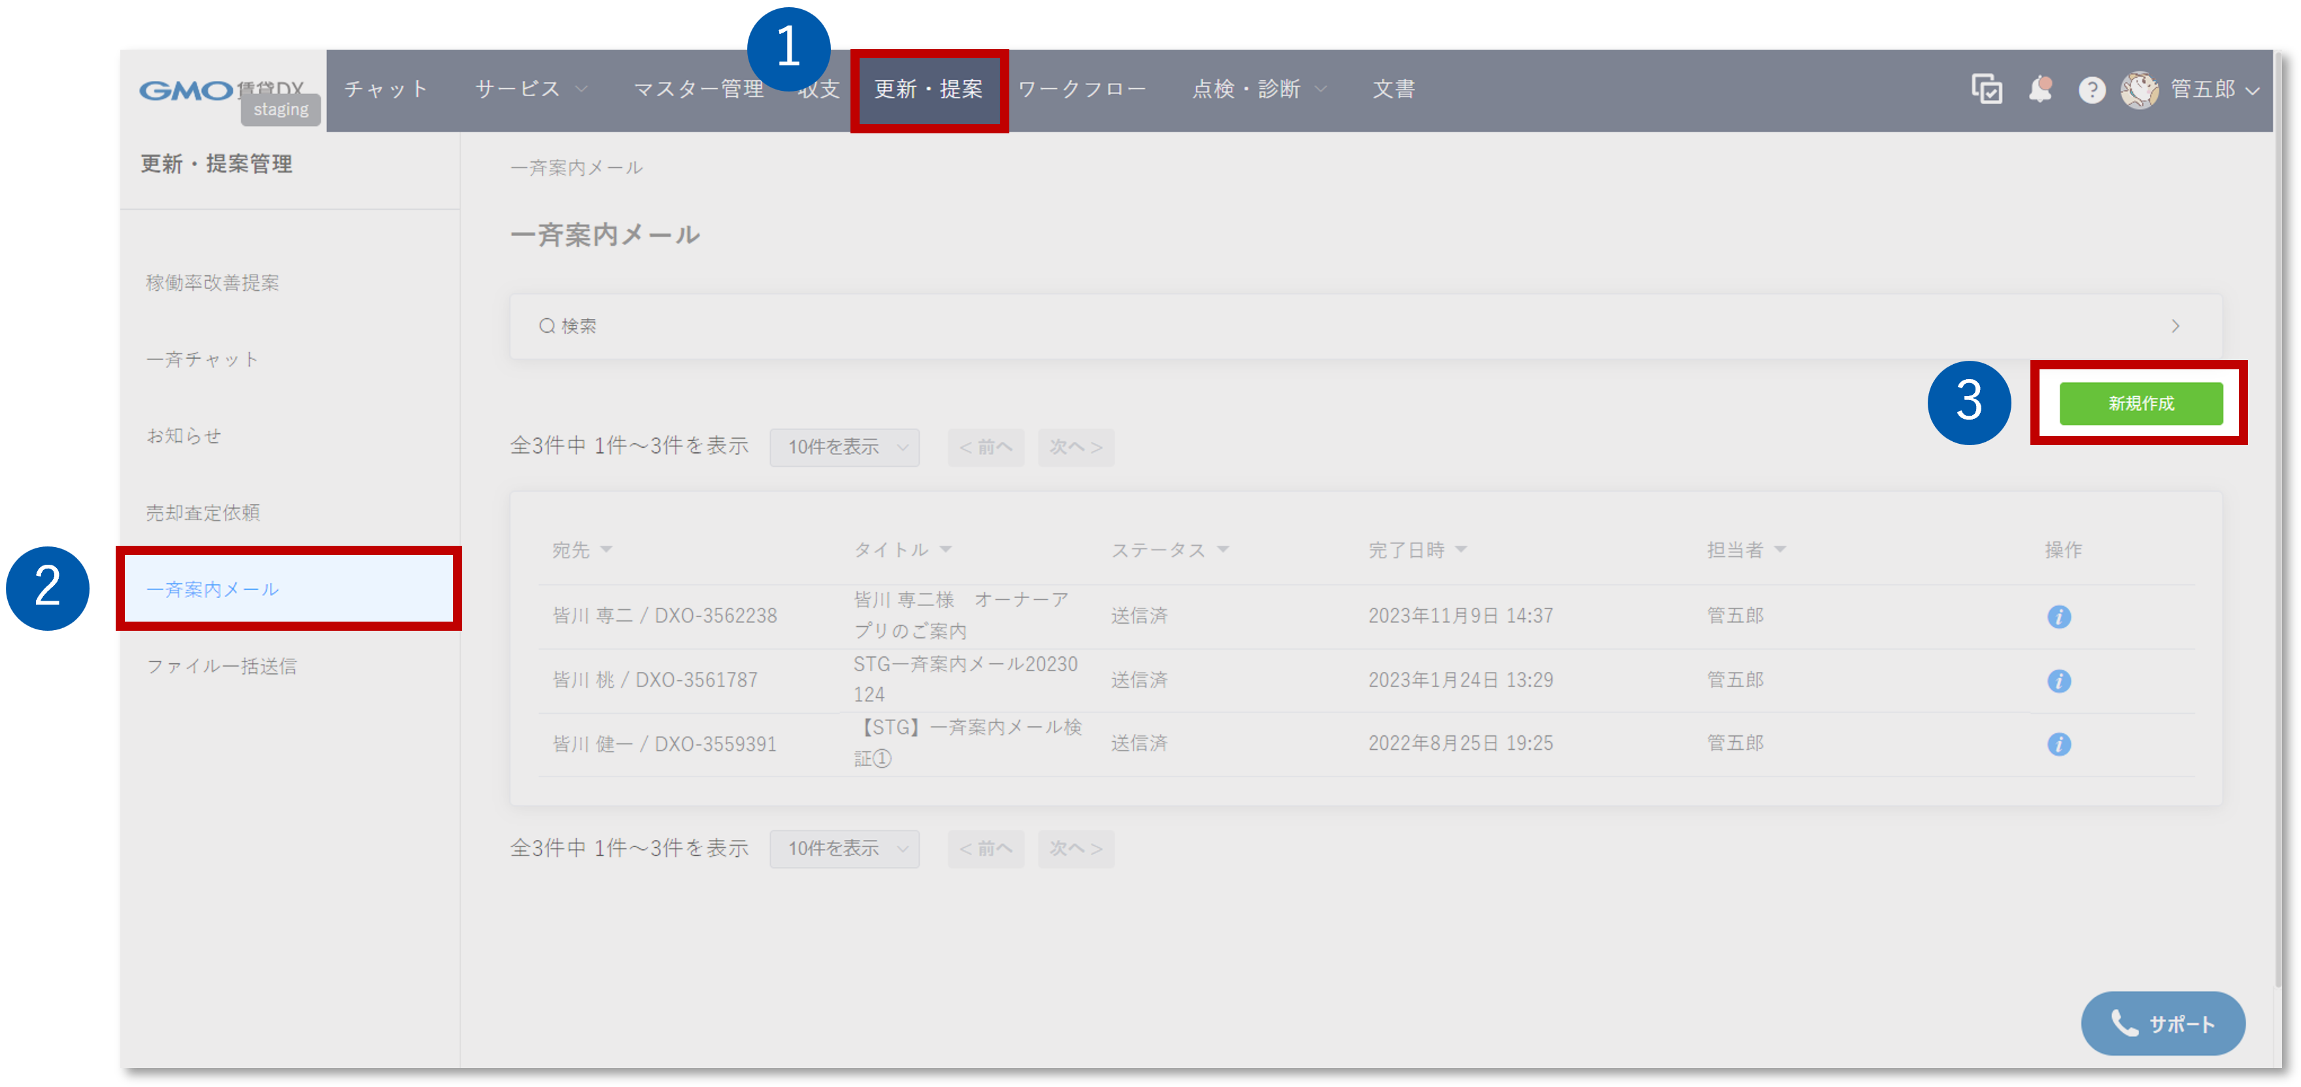Open info icon for 皆川 健一 row
The width and height of the screenshot is (2301, 1087).
(2059, 744)
